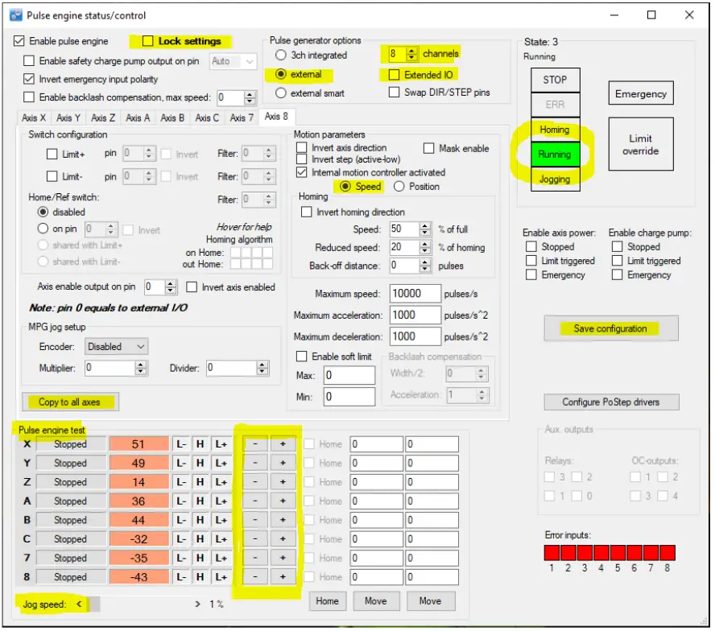Image resolution: width=715 pixels, height=631 pixels.
Task: Click the X axis jog plus button
Action: click(x=283, y=444)
